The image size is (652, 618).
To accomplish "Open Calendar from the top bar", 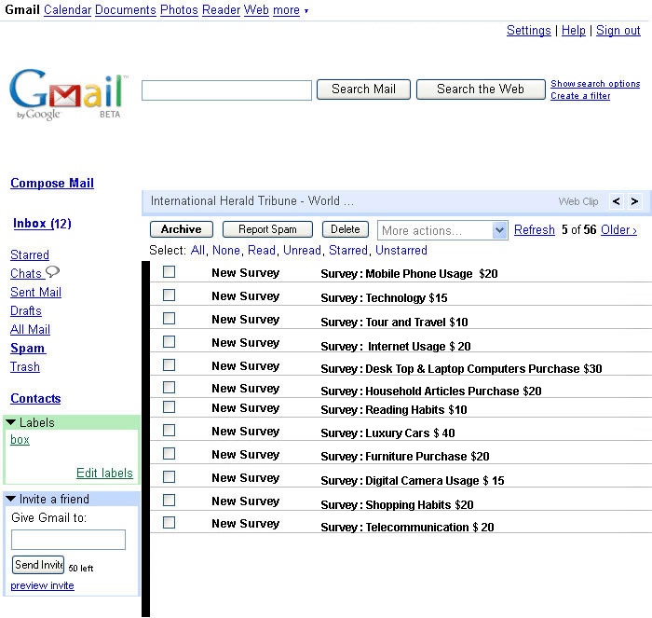I will (67, 9).
